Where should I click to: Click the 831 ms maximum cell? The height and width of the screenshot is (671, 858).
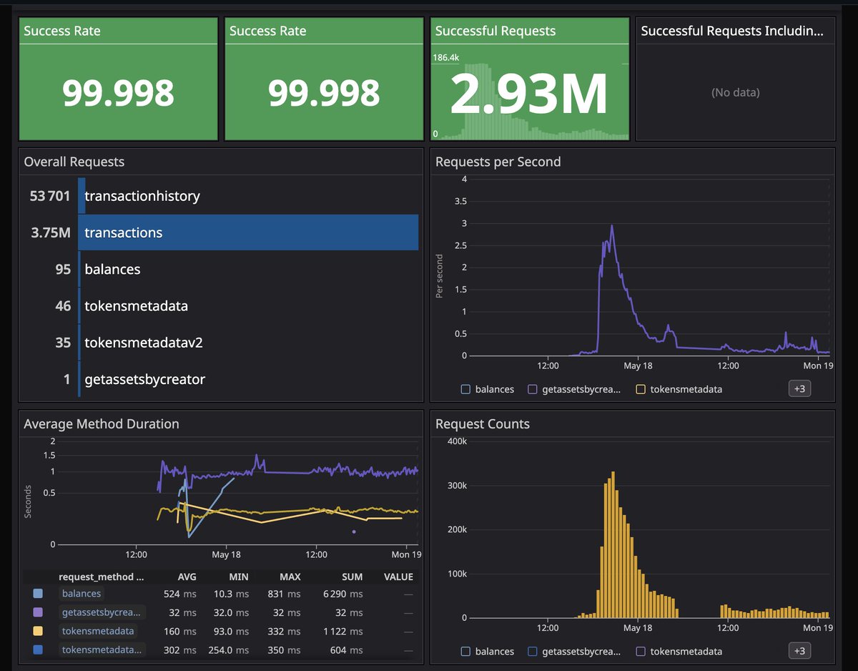pyautogui.click(x=284, y=594)
